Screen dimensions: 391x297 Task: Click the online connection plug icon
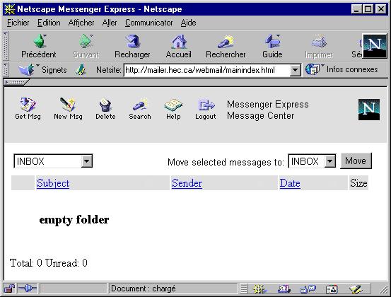click(x=28, y=289)
